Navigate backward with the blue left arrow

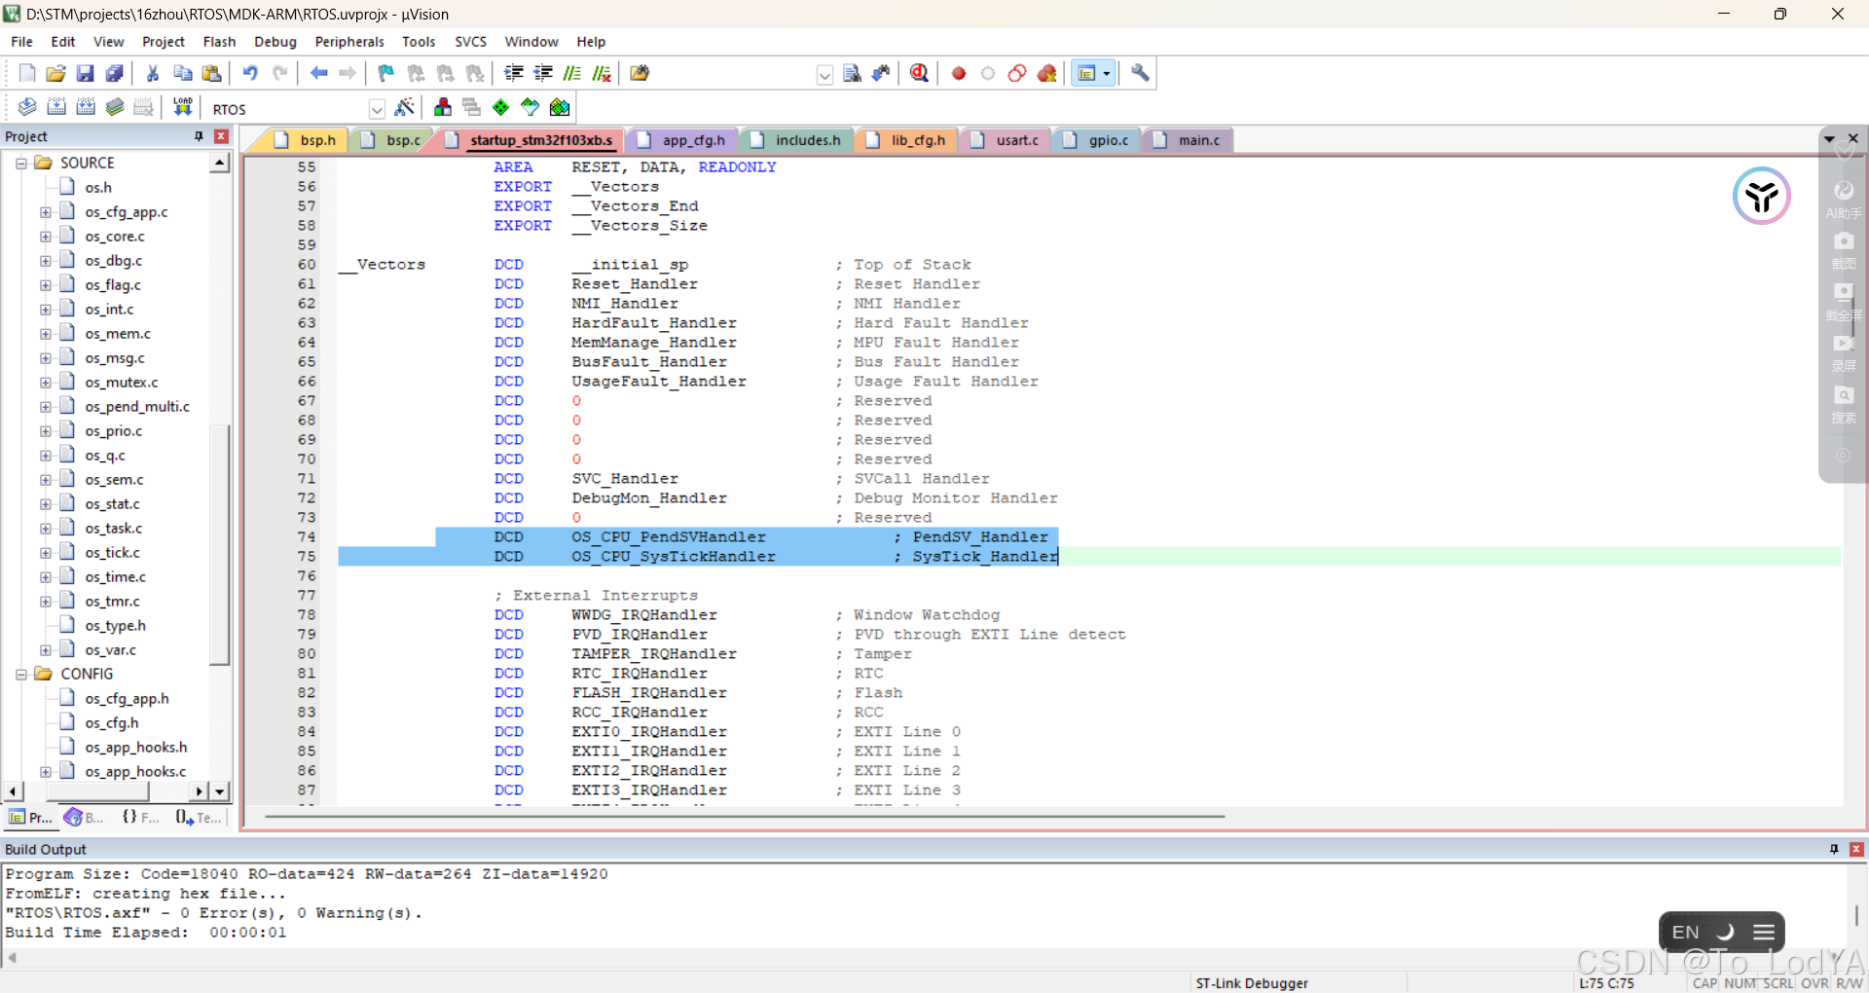pyautogui.click(x=318, y=73)
